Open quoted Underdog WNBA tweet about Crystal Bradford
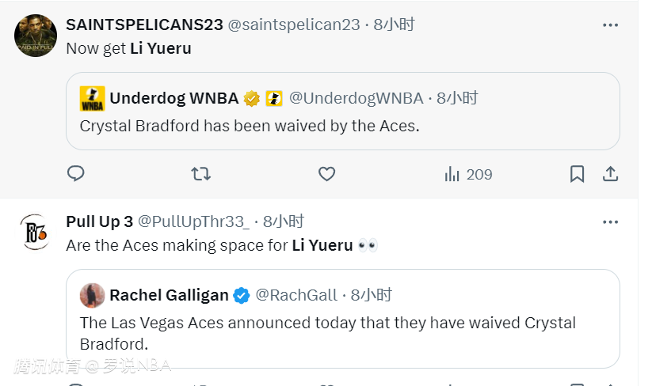 tap(342, 125)
